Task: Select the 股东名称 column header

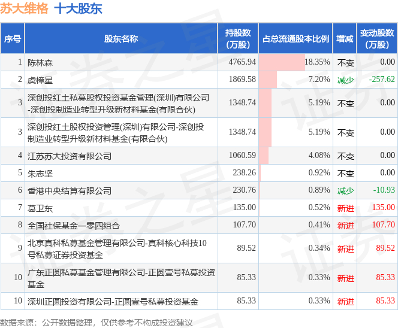Action: point(121,39)
